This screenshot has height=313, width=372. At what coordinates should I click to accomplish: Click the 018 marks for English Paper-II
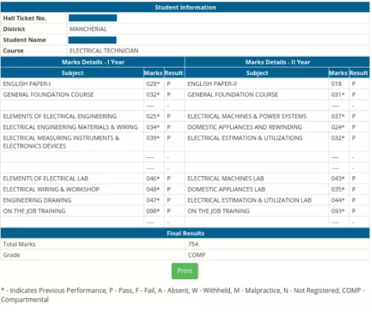pos(336,83)
